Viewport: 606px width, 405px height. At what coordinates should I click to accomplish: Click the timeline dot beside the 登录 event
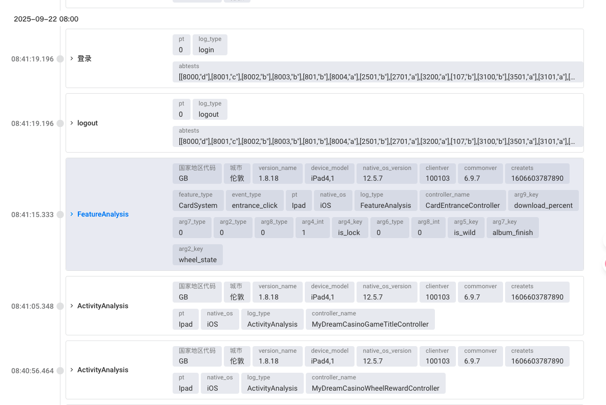(60, 59)
